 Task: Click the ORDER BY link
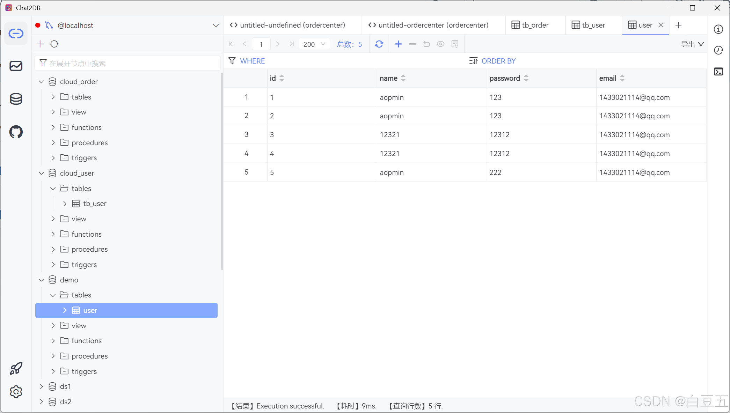pyautogui.click(x=498, y=61)
